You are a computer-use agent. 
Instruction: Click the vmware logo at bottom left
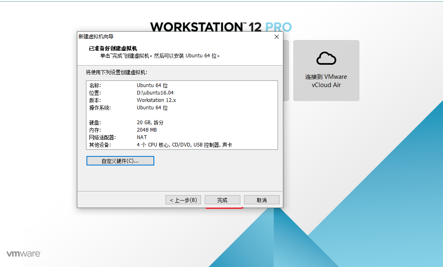click(24, 253)
